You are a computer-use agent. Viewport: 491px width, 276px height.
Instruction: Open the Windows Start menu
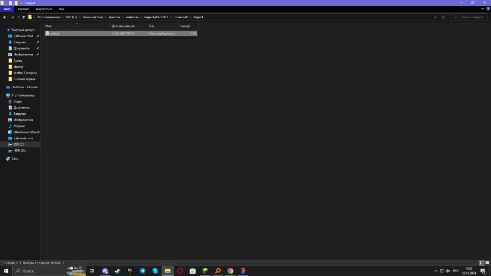point(6,271)
